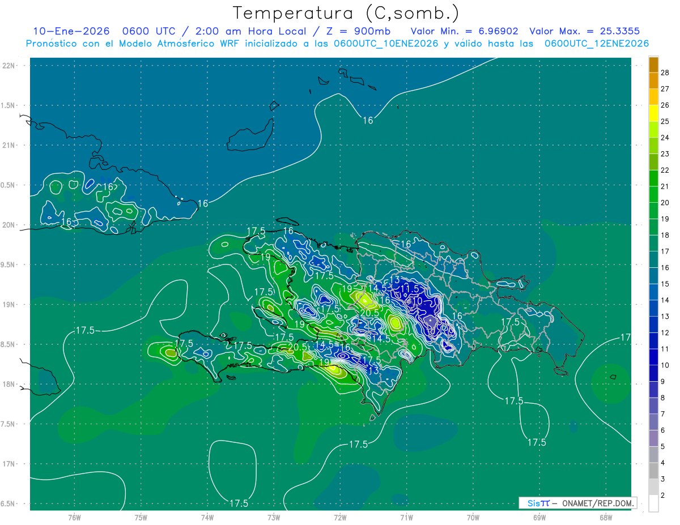
Task: Click the brown colorbar segment above 28
Action: [x=653, y=65]
